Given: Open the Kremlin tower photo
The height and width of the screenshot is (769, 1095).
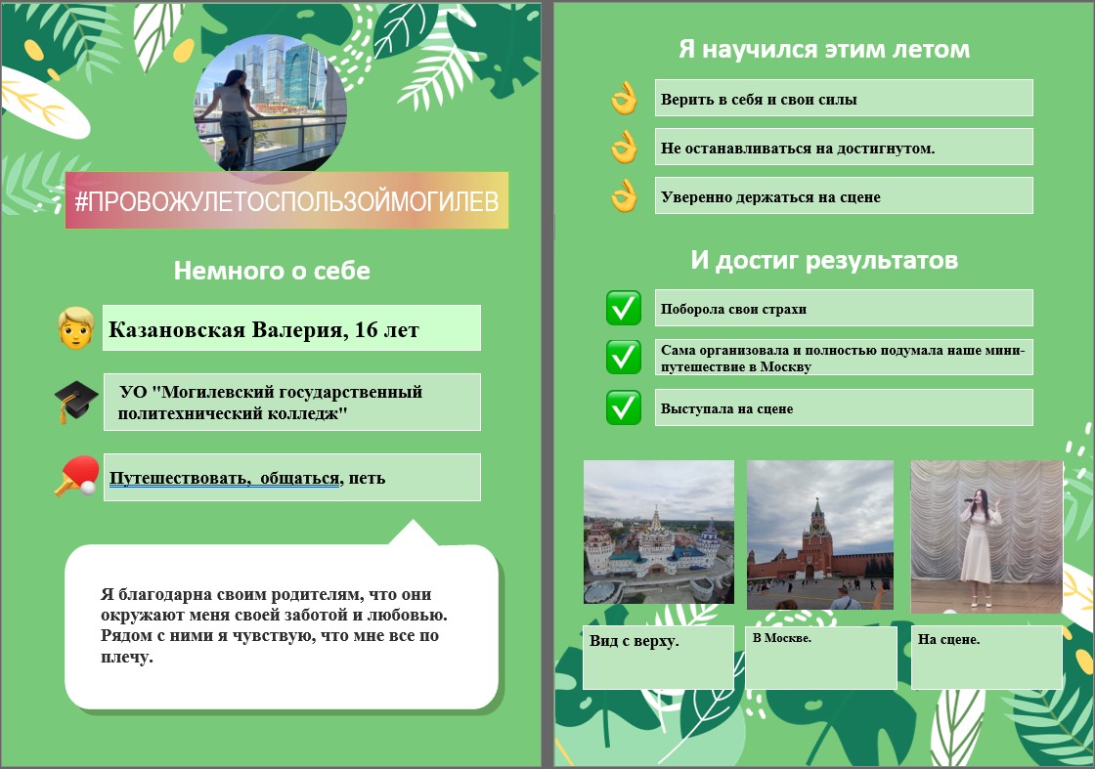Looking at the screenshot, I should pos(820,535).
